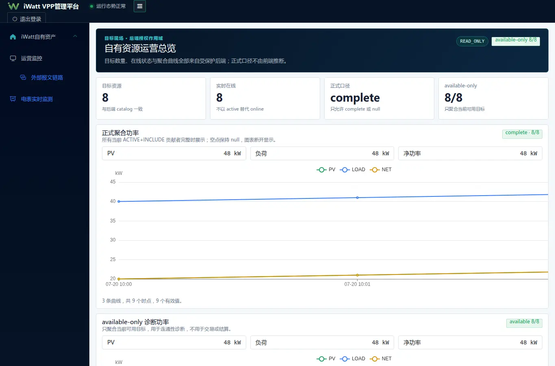
Task: Toggle PV series in first chart legend
Action: [x=326, y=170]
